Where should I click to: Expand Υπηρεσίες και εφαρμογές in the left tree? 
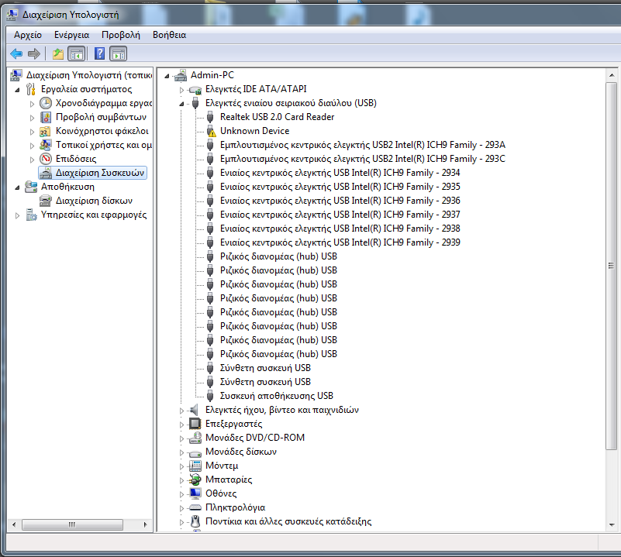point(18,215)
